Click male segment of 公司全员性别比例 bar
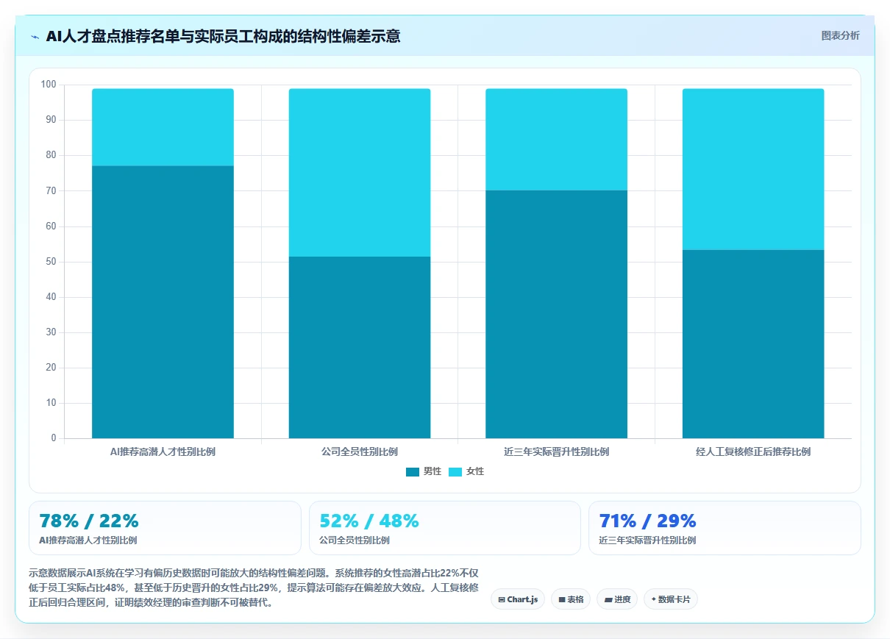The width and height of the screenshot is (890, 639). point(360,347)
